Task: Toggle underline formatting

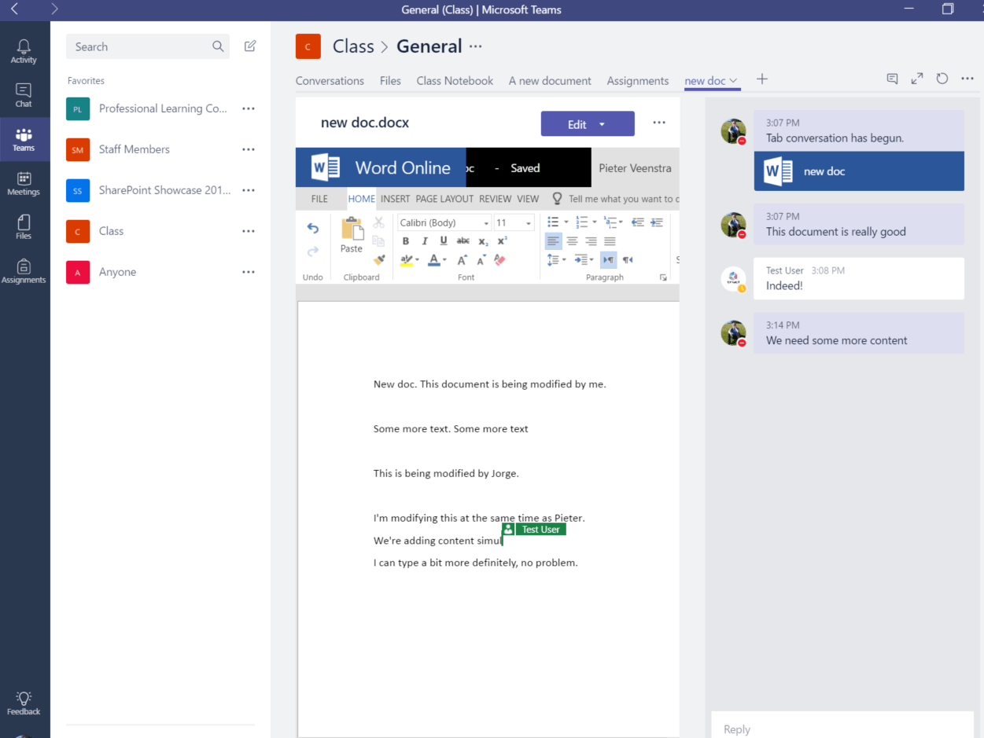Action: coord(444,241)
